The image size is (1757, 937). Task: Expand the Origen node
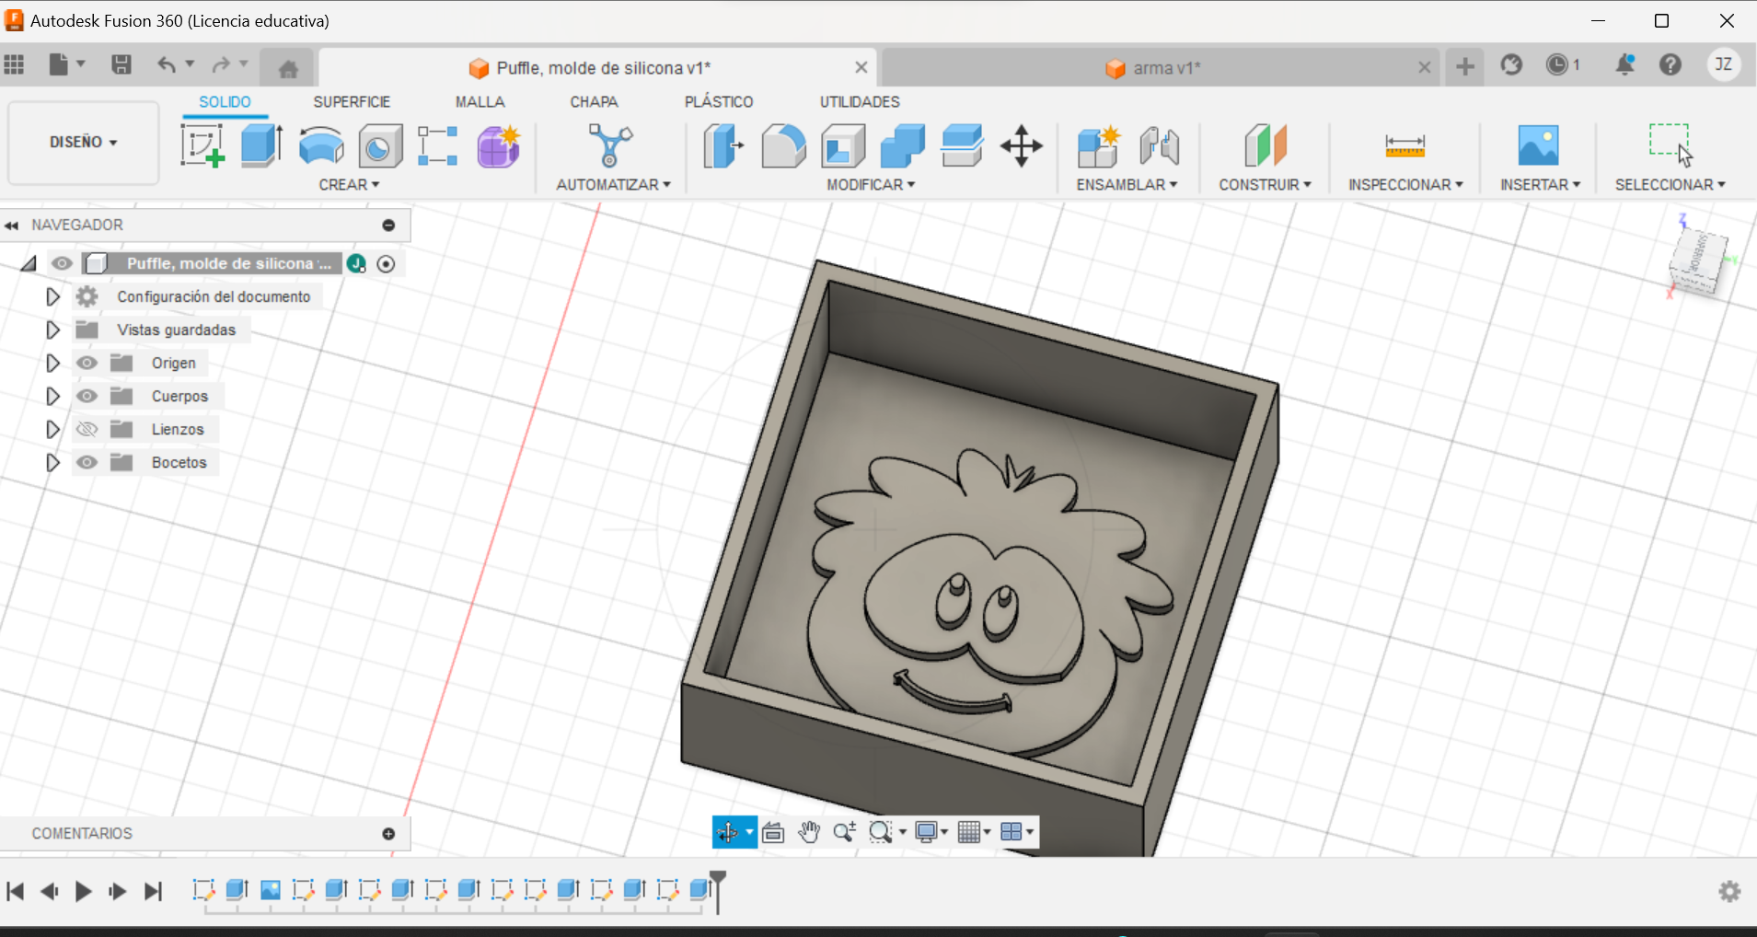coord(52,363)
